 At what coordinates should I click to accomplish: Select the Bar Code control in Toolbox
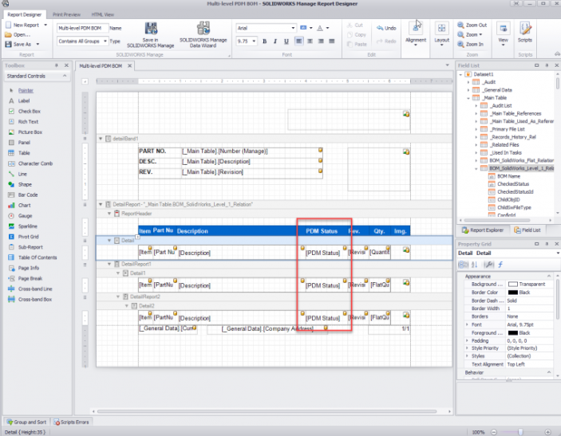click(29, 194)
